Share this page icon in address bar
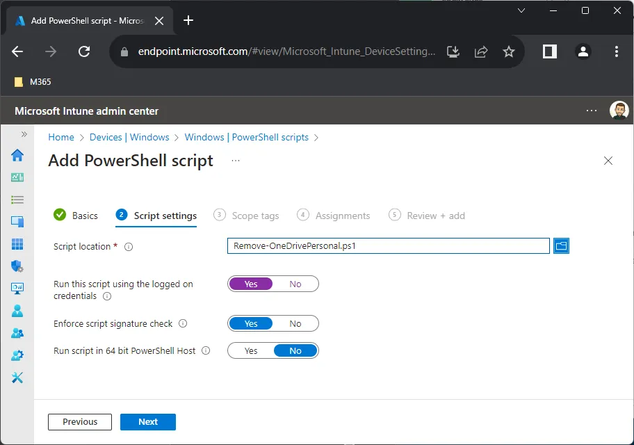 [x=481, y=51]
